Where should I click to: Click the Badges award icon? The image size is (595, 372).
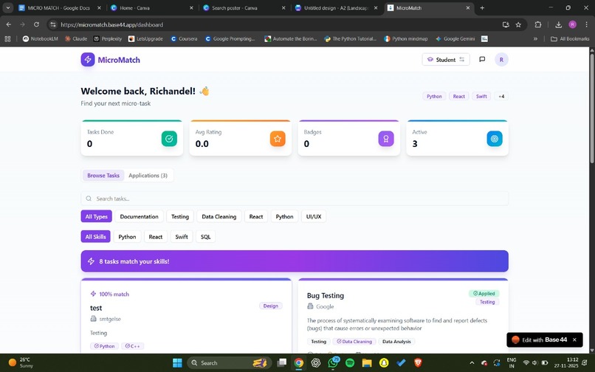(x=386, y=139)
